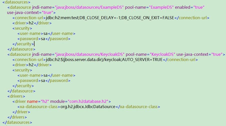Click the opening drivers tag
The height and width of the screenshot is (126, 226).
[x=16, y=96]
